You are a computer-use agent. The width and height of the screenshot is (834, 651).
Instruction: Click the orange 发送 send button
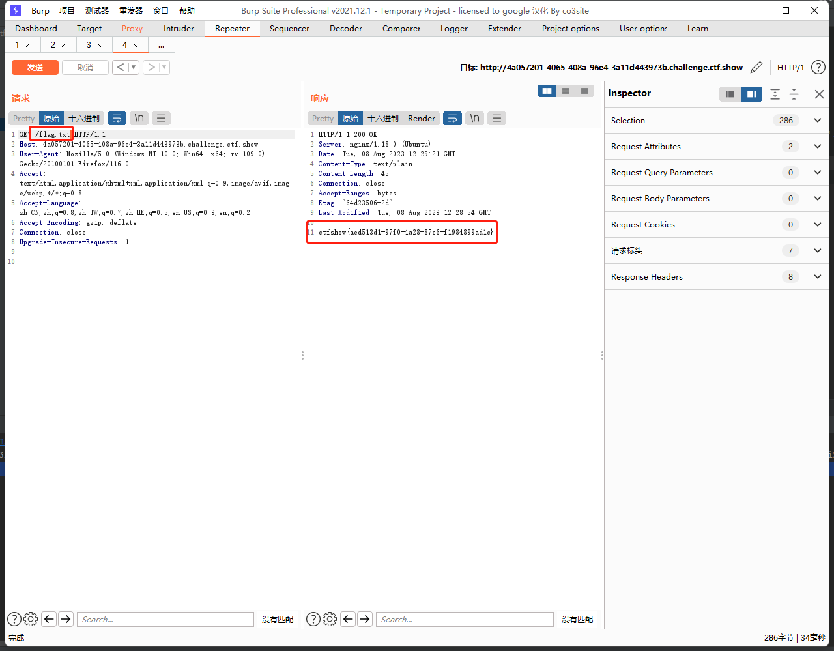pyautogui.click(x=35, y=67)
